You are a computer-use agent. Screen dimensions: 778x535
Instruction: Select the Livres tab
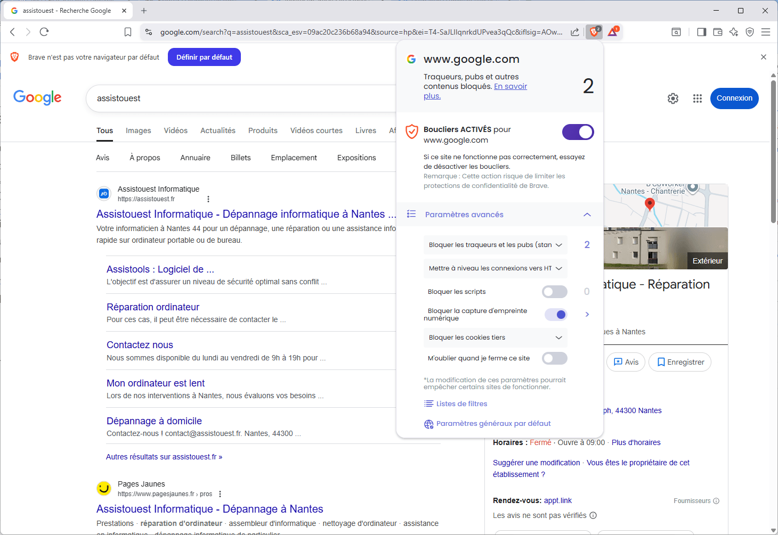366,130
